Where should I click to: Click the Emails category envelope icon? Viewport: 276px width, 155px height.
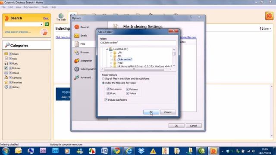(x=6, y=54)
